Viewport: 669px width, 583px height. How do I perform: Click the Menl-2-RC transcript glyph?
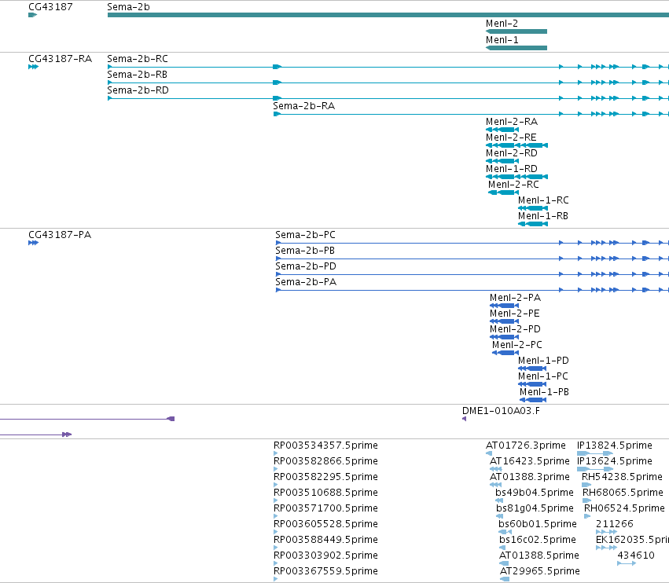pyautogui.click(x=503, y=192)
